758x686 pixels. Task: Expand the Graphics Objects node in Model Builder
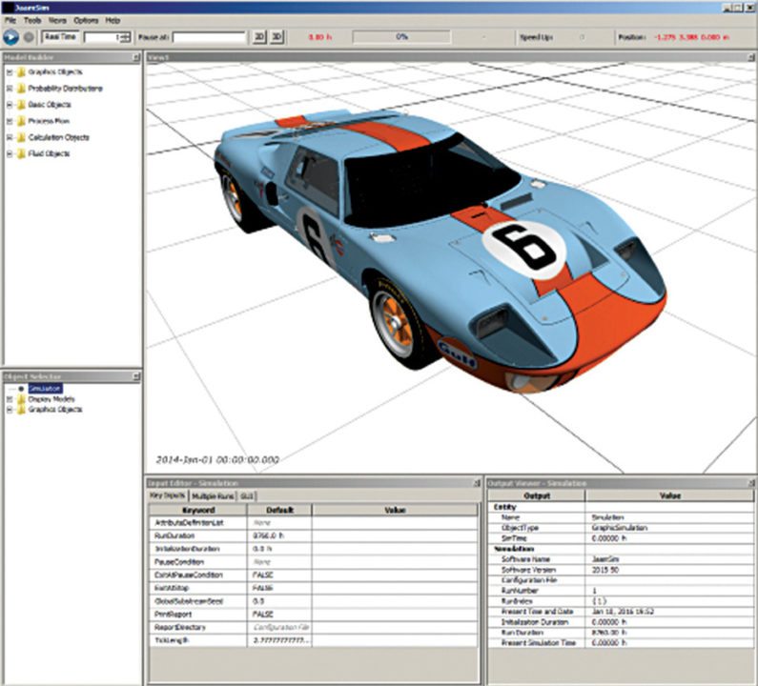(x=9, y=72)
